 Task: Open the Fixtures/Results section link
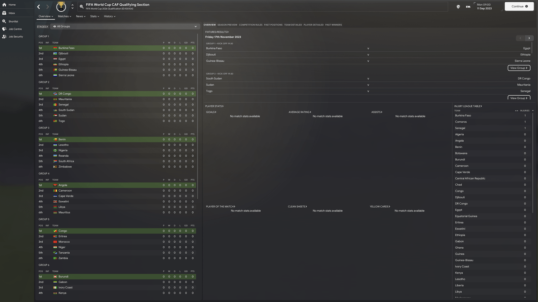point(217,32)
